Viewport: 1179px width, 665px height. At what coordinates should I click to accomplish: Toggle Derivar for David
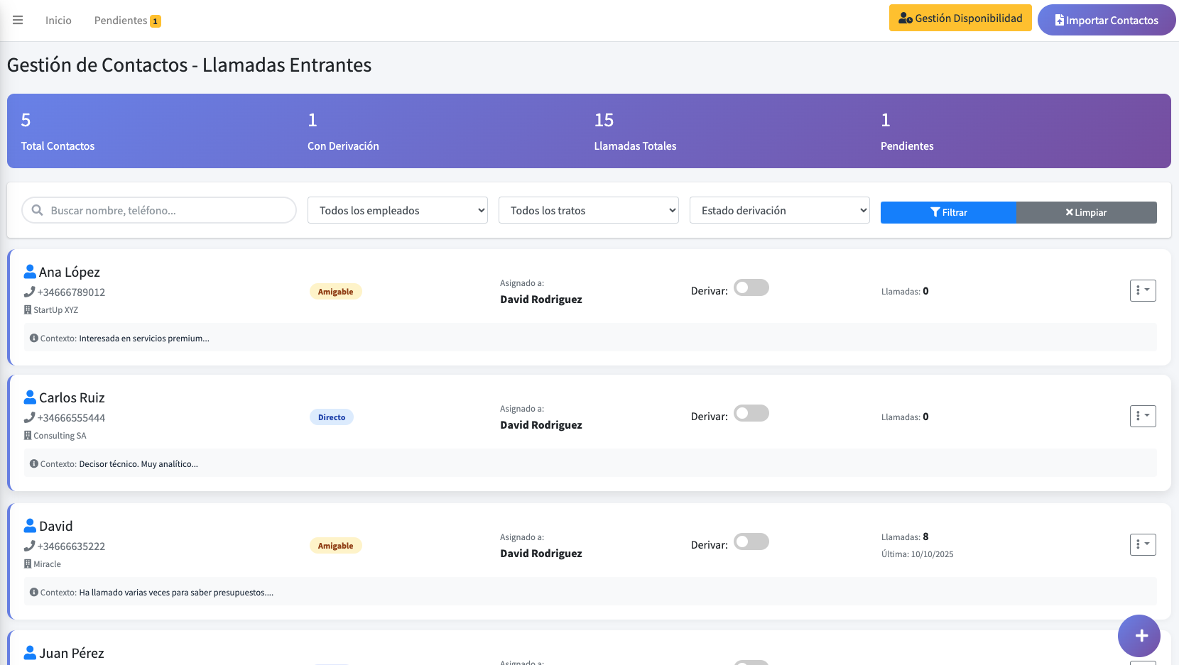click(751, 541)
